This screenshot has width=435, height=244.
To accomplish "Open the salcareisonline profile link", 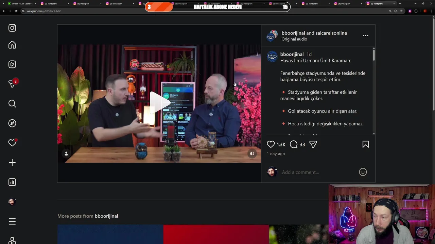I will 331,33.
